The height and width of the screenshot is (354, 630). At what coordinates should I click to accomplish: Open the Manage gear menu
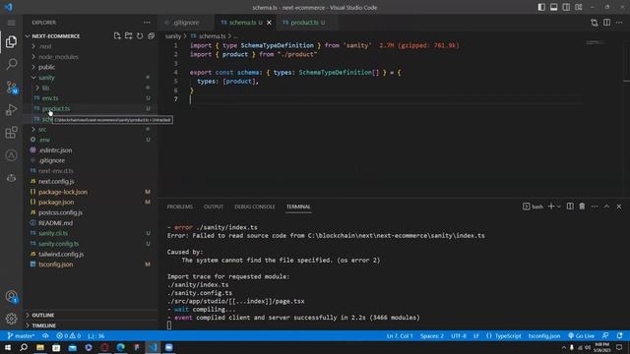click(x=11, y=319)
